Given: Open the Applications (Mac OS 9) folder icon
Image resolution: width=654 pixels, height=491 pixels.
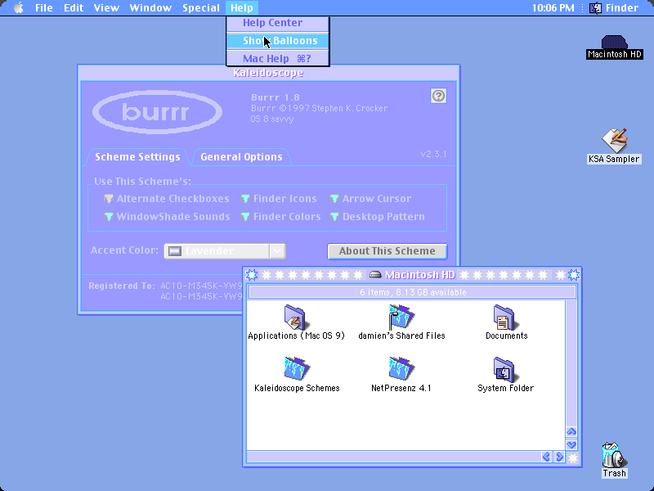Looking at the screenshot, I should (295, 318).
